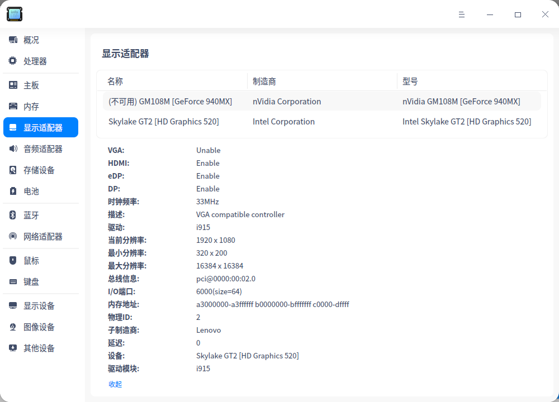Collapse details with the 收起 link
Image resolution: width=559 pixels, height=402 pixels.
point(115,384)
